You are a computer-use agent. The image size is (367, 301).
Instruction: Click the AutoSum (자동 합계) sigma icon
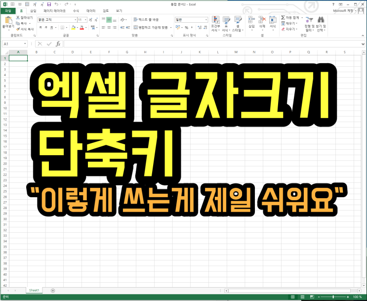pos(283,17)
